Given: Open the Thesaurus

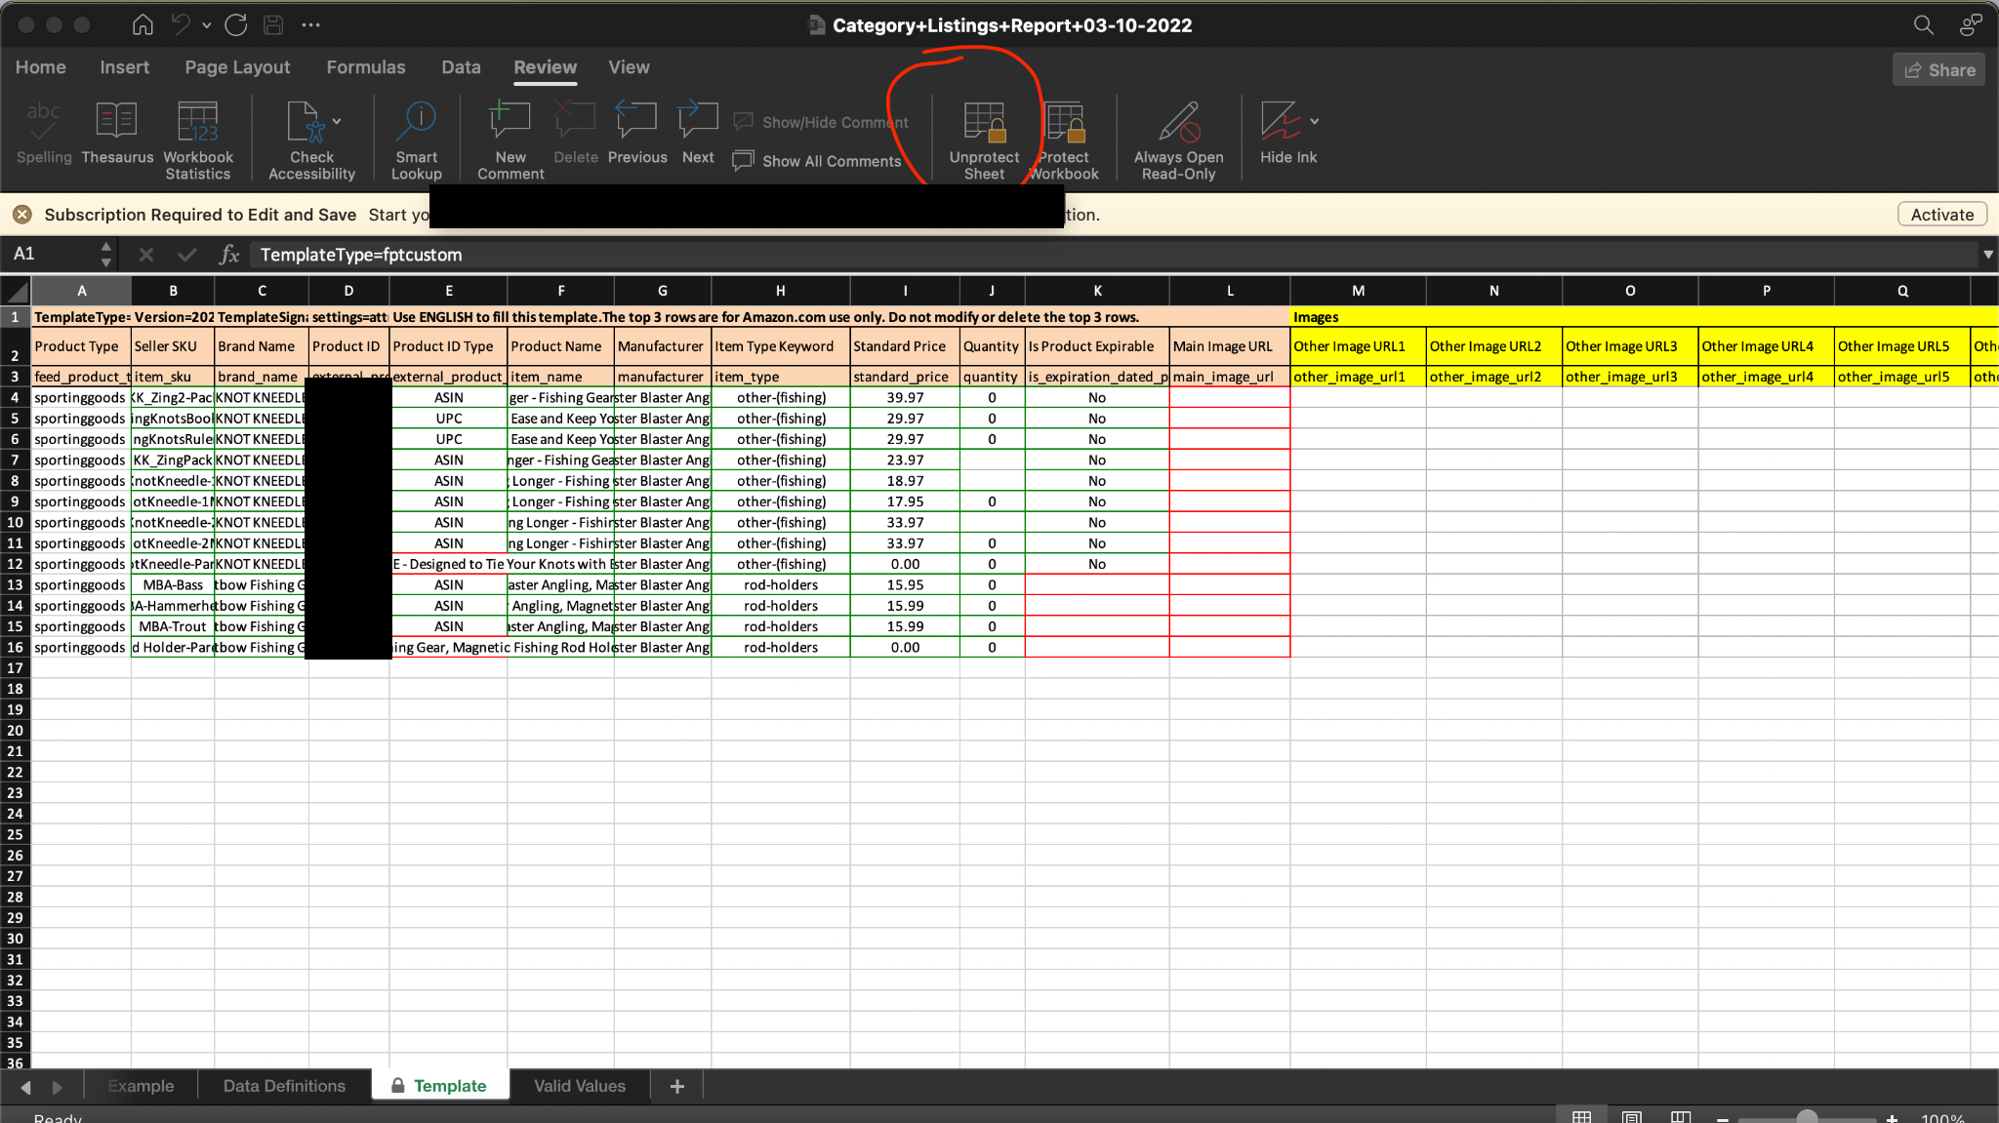Looking at the screenshot, I should pyautogui.click(x=116, y=121).
